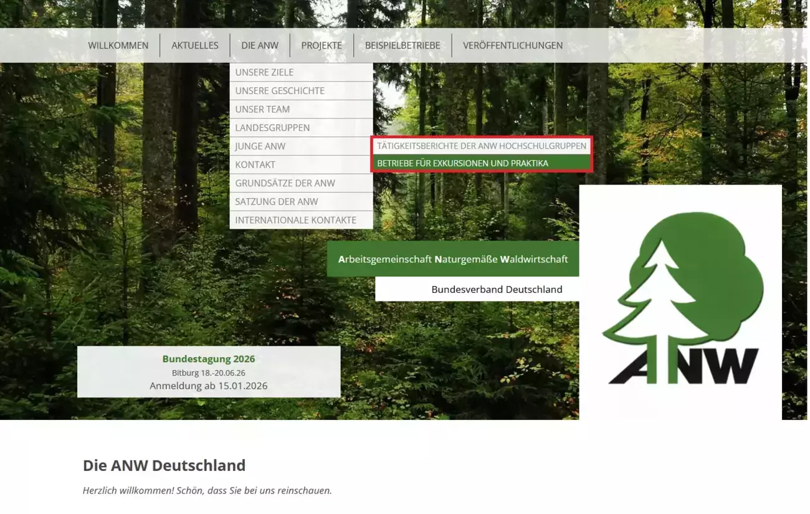Open the KONTAKT page link
The width and height of the screenshot is (810, 514).
[x=255, y=164]
